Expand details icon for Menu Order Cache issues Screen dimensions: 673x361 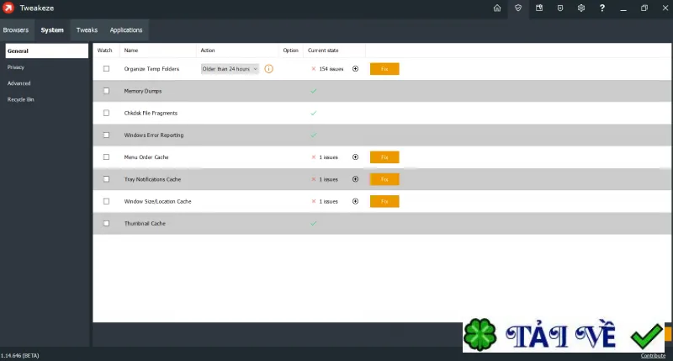355,157
